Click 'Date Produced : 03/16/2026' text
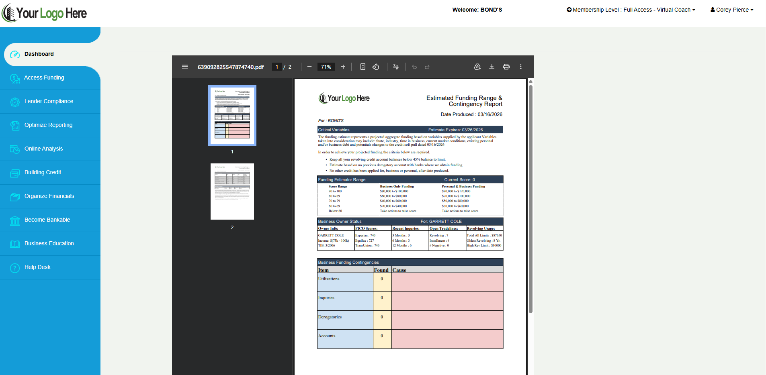This screenshot has width=766, height=375. coord(471,114)
